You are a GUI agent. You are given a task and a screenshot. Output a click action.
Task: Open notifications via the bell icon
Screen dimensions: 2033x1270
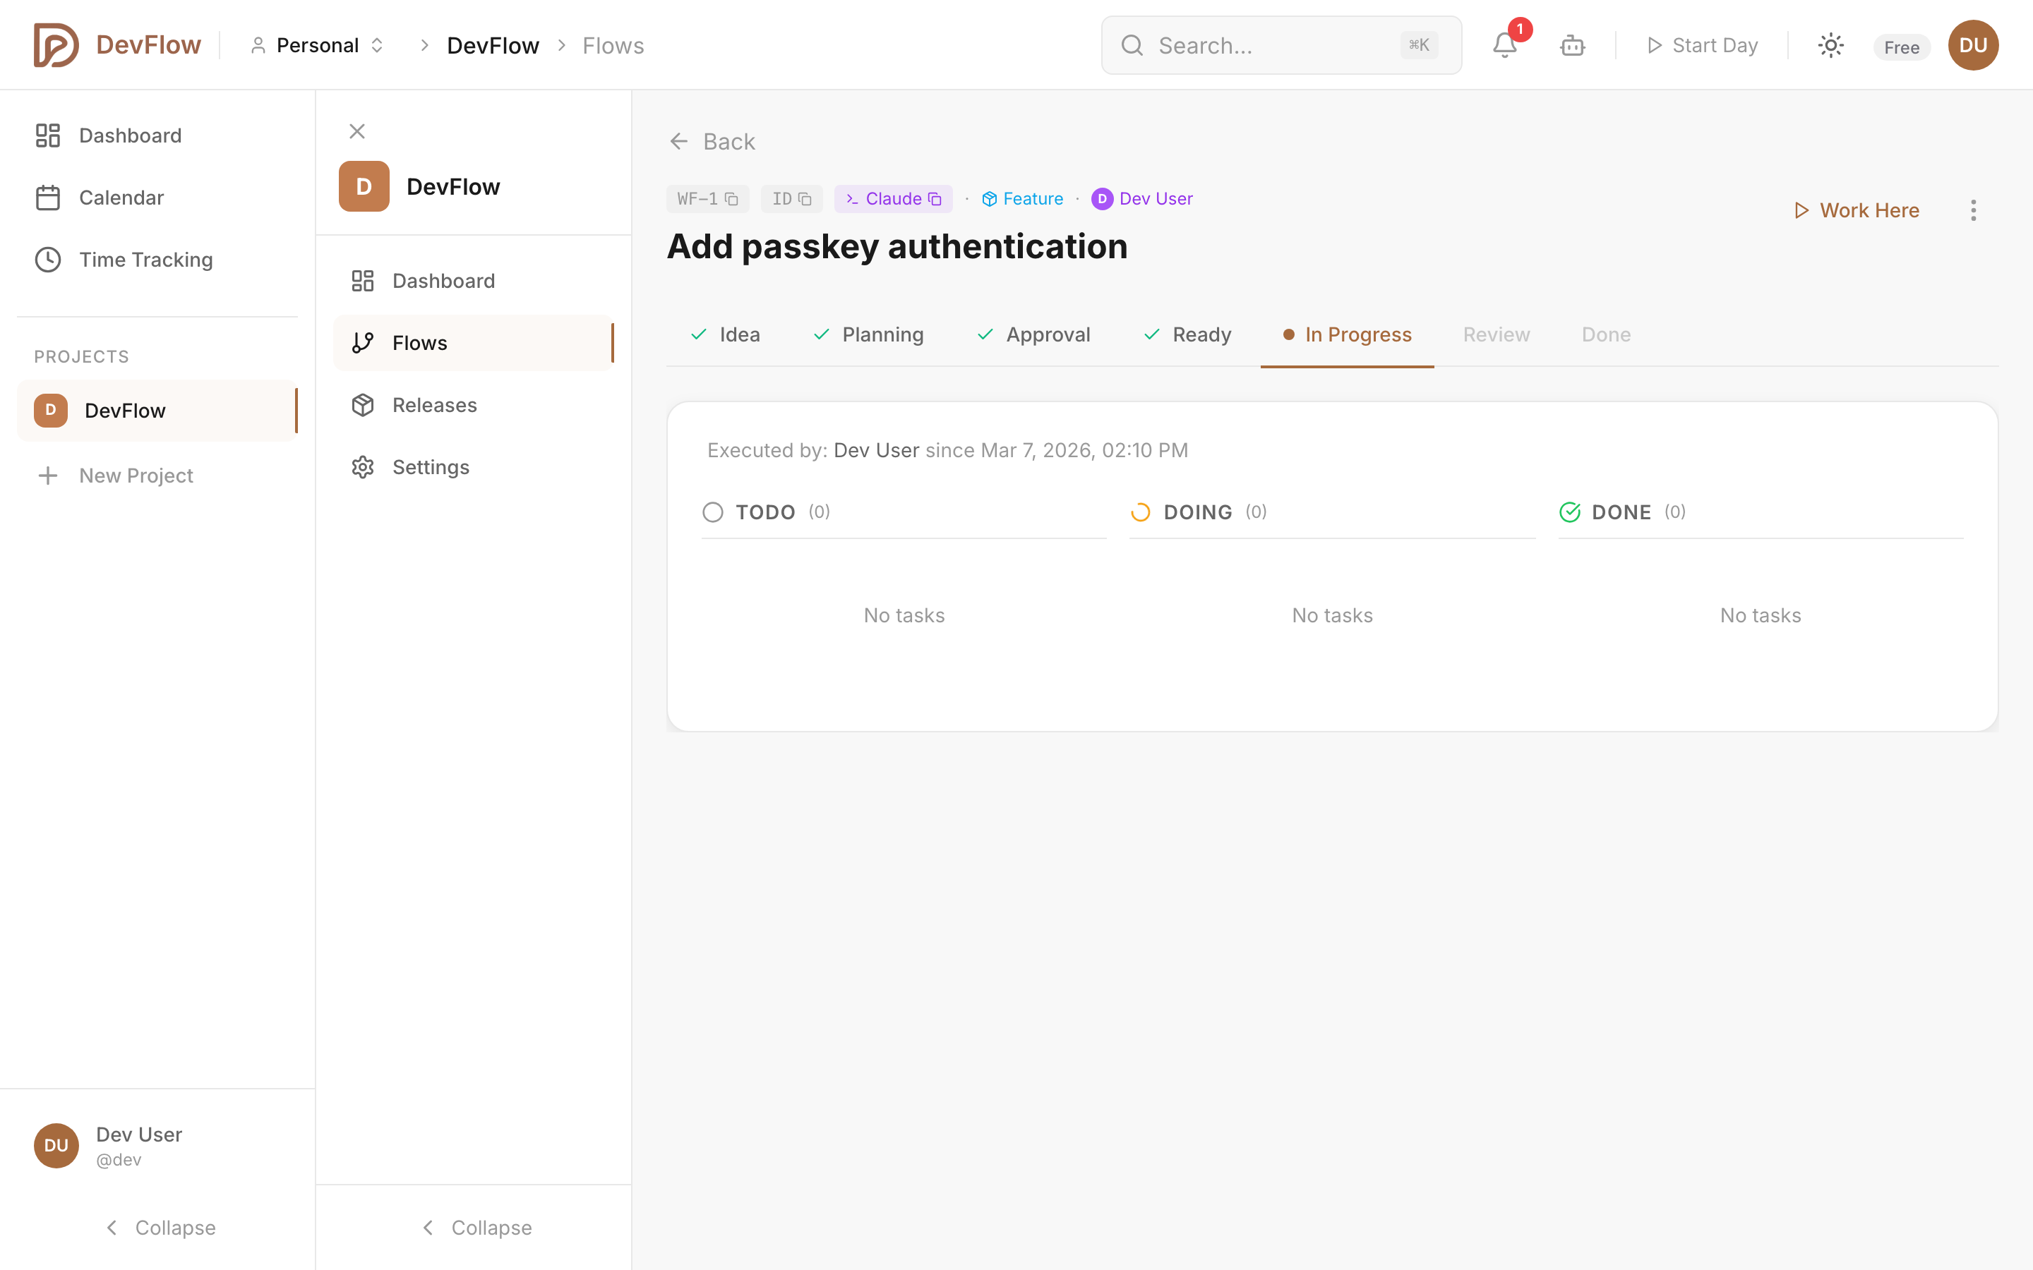1504,45
